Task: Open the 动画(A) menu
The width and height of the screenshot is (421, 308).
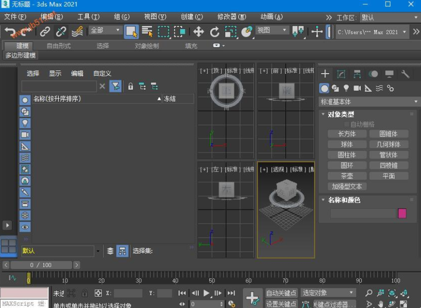Action: coord(271,17)
